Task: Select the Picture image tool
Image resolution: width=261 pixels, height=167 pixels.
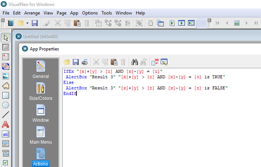Action: tap(6, 76)
